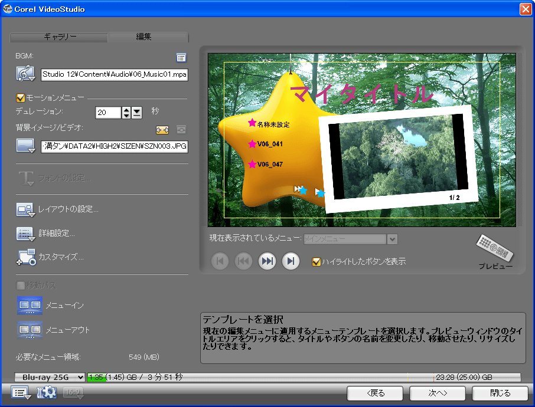Toggle ハイライトしたボタンを表示 checkbox
This screenshot has width=535, height=407.
(317, 262)
